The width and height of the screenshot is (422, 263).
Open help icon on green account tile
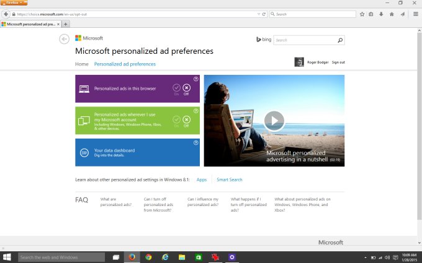click(x=196, y=111)
